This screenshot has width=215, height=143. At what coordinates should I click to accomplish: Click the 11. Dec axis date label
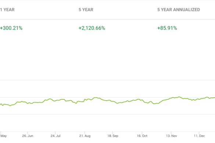[199, 136]
